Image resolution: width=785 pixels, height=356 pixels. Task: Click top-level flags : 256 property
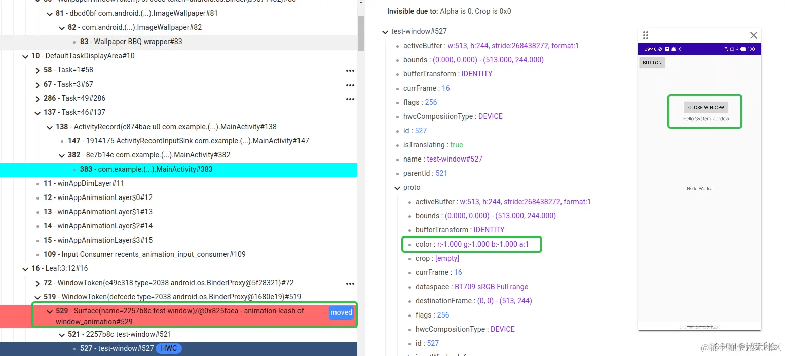420,102
